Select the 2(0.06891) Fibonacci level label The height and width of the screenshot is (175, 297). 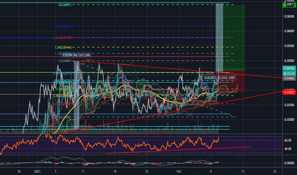(x=65, y=5)
